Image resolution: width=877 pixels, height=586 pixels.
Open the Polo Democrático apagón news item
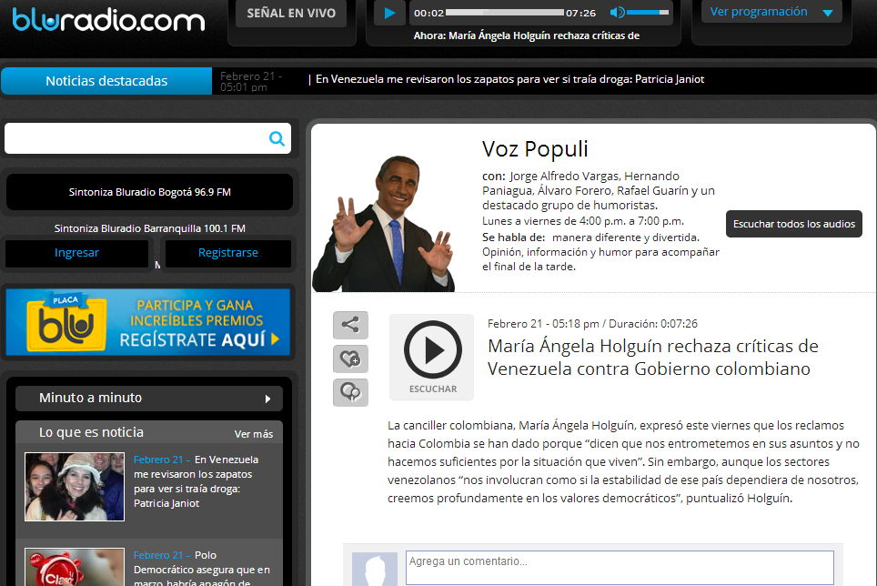pyautogui.click(x=202, y=568)
